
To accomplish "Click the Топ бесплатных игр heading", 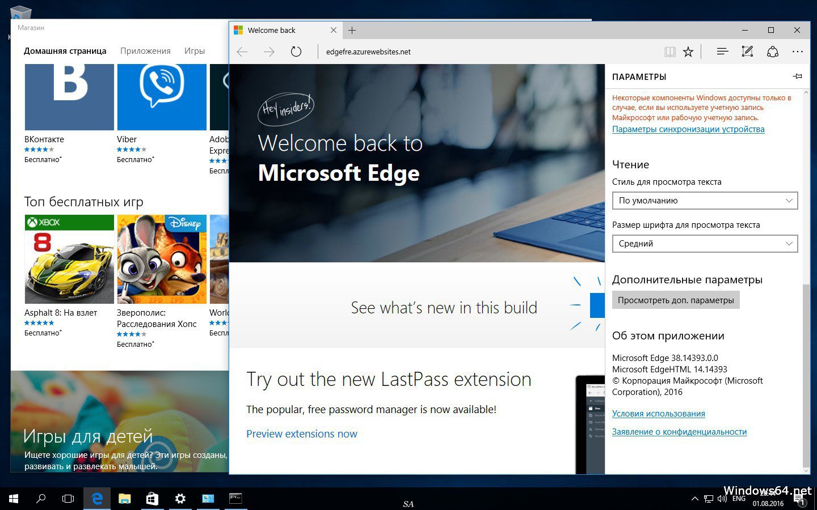I will point(83,202).
